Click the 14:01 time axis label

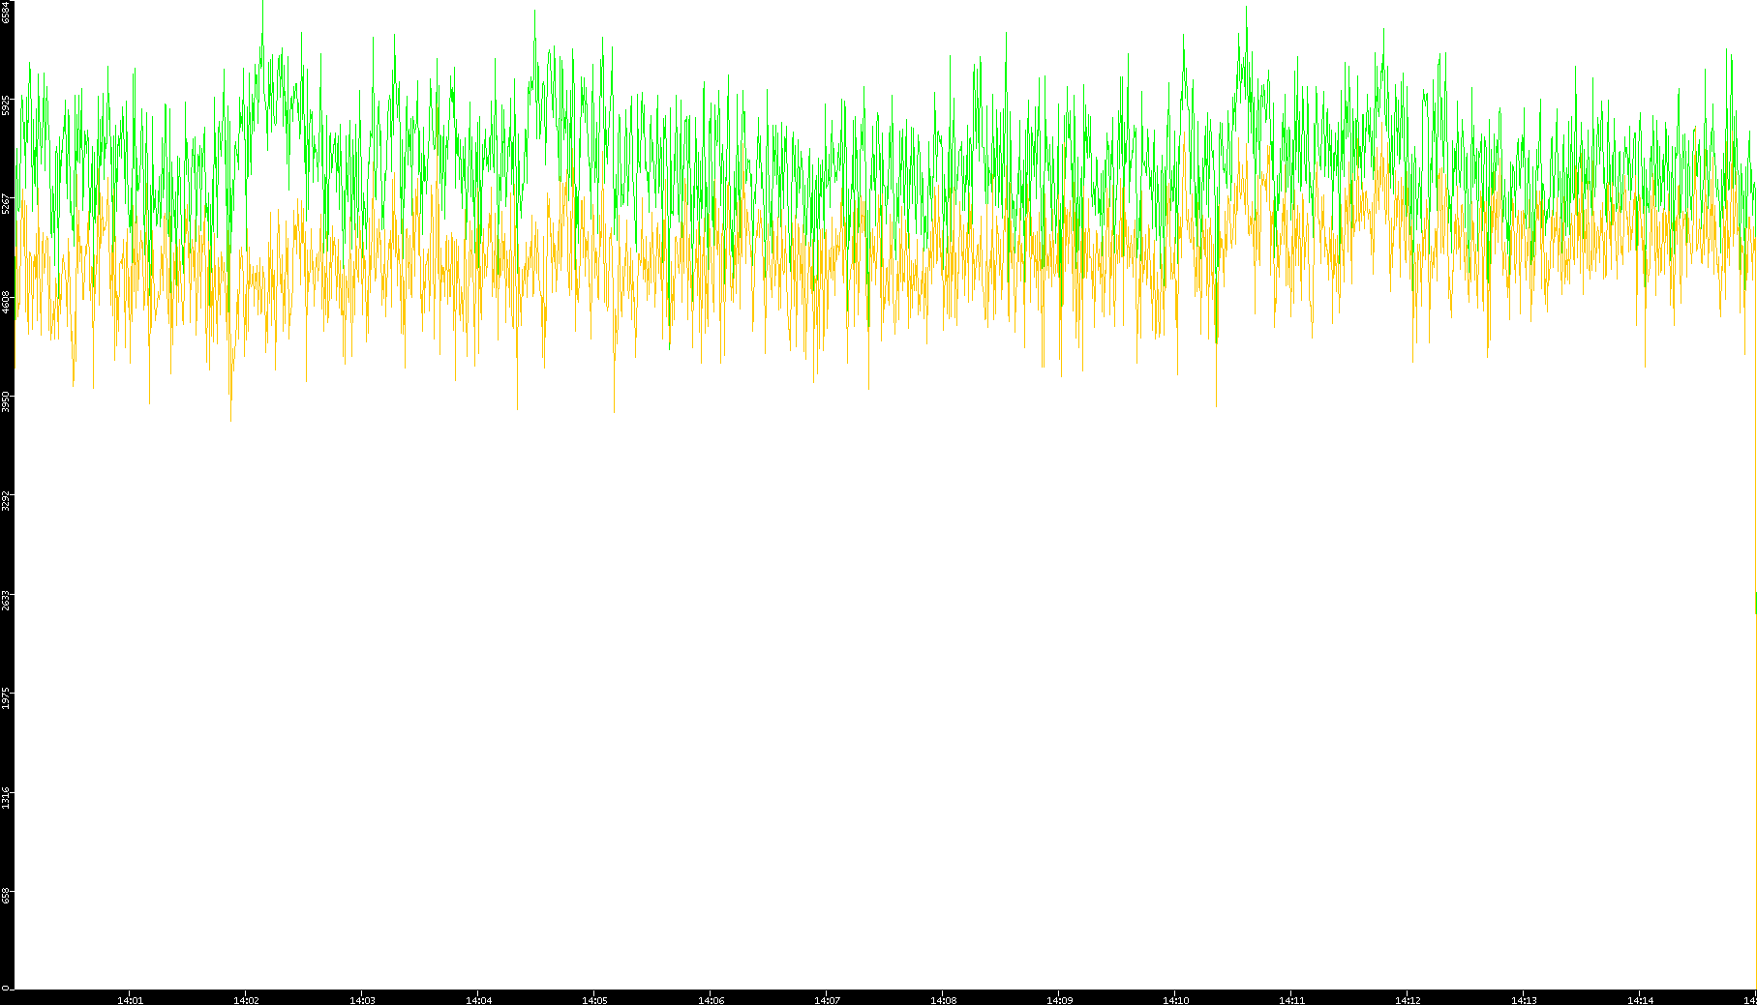pyautogui.click(x=130, y=1000)
